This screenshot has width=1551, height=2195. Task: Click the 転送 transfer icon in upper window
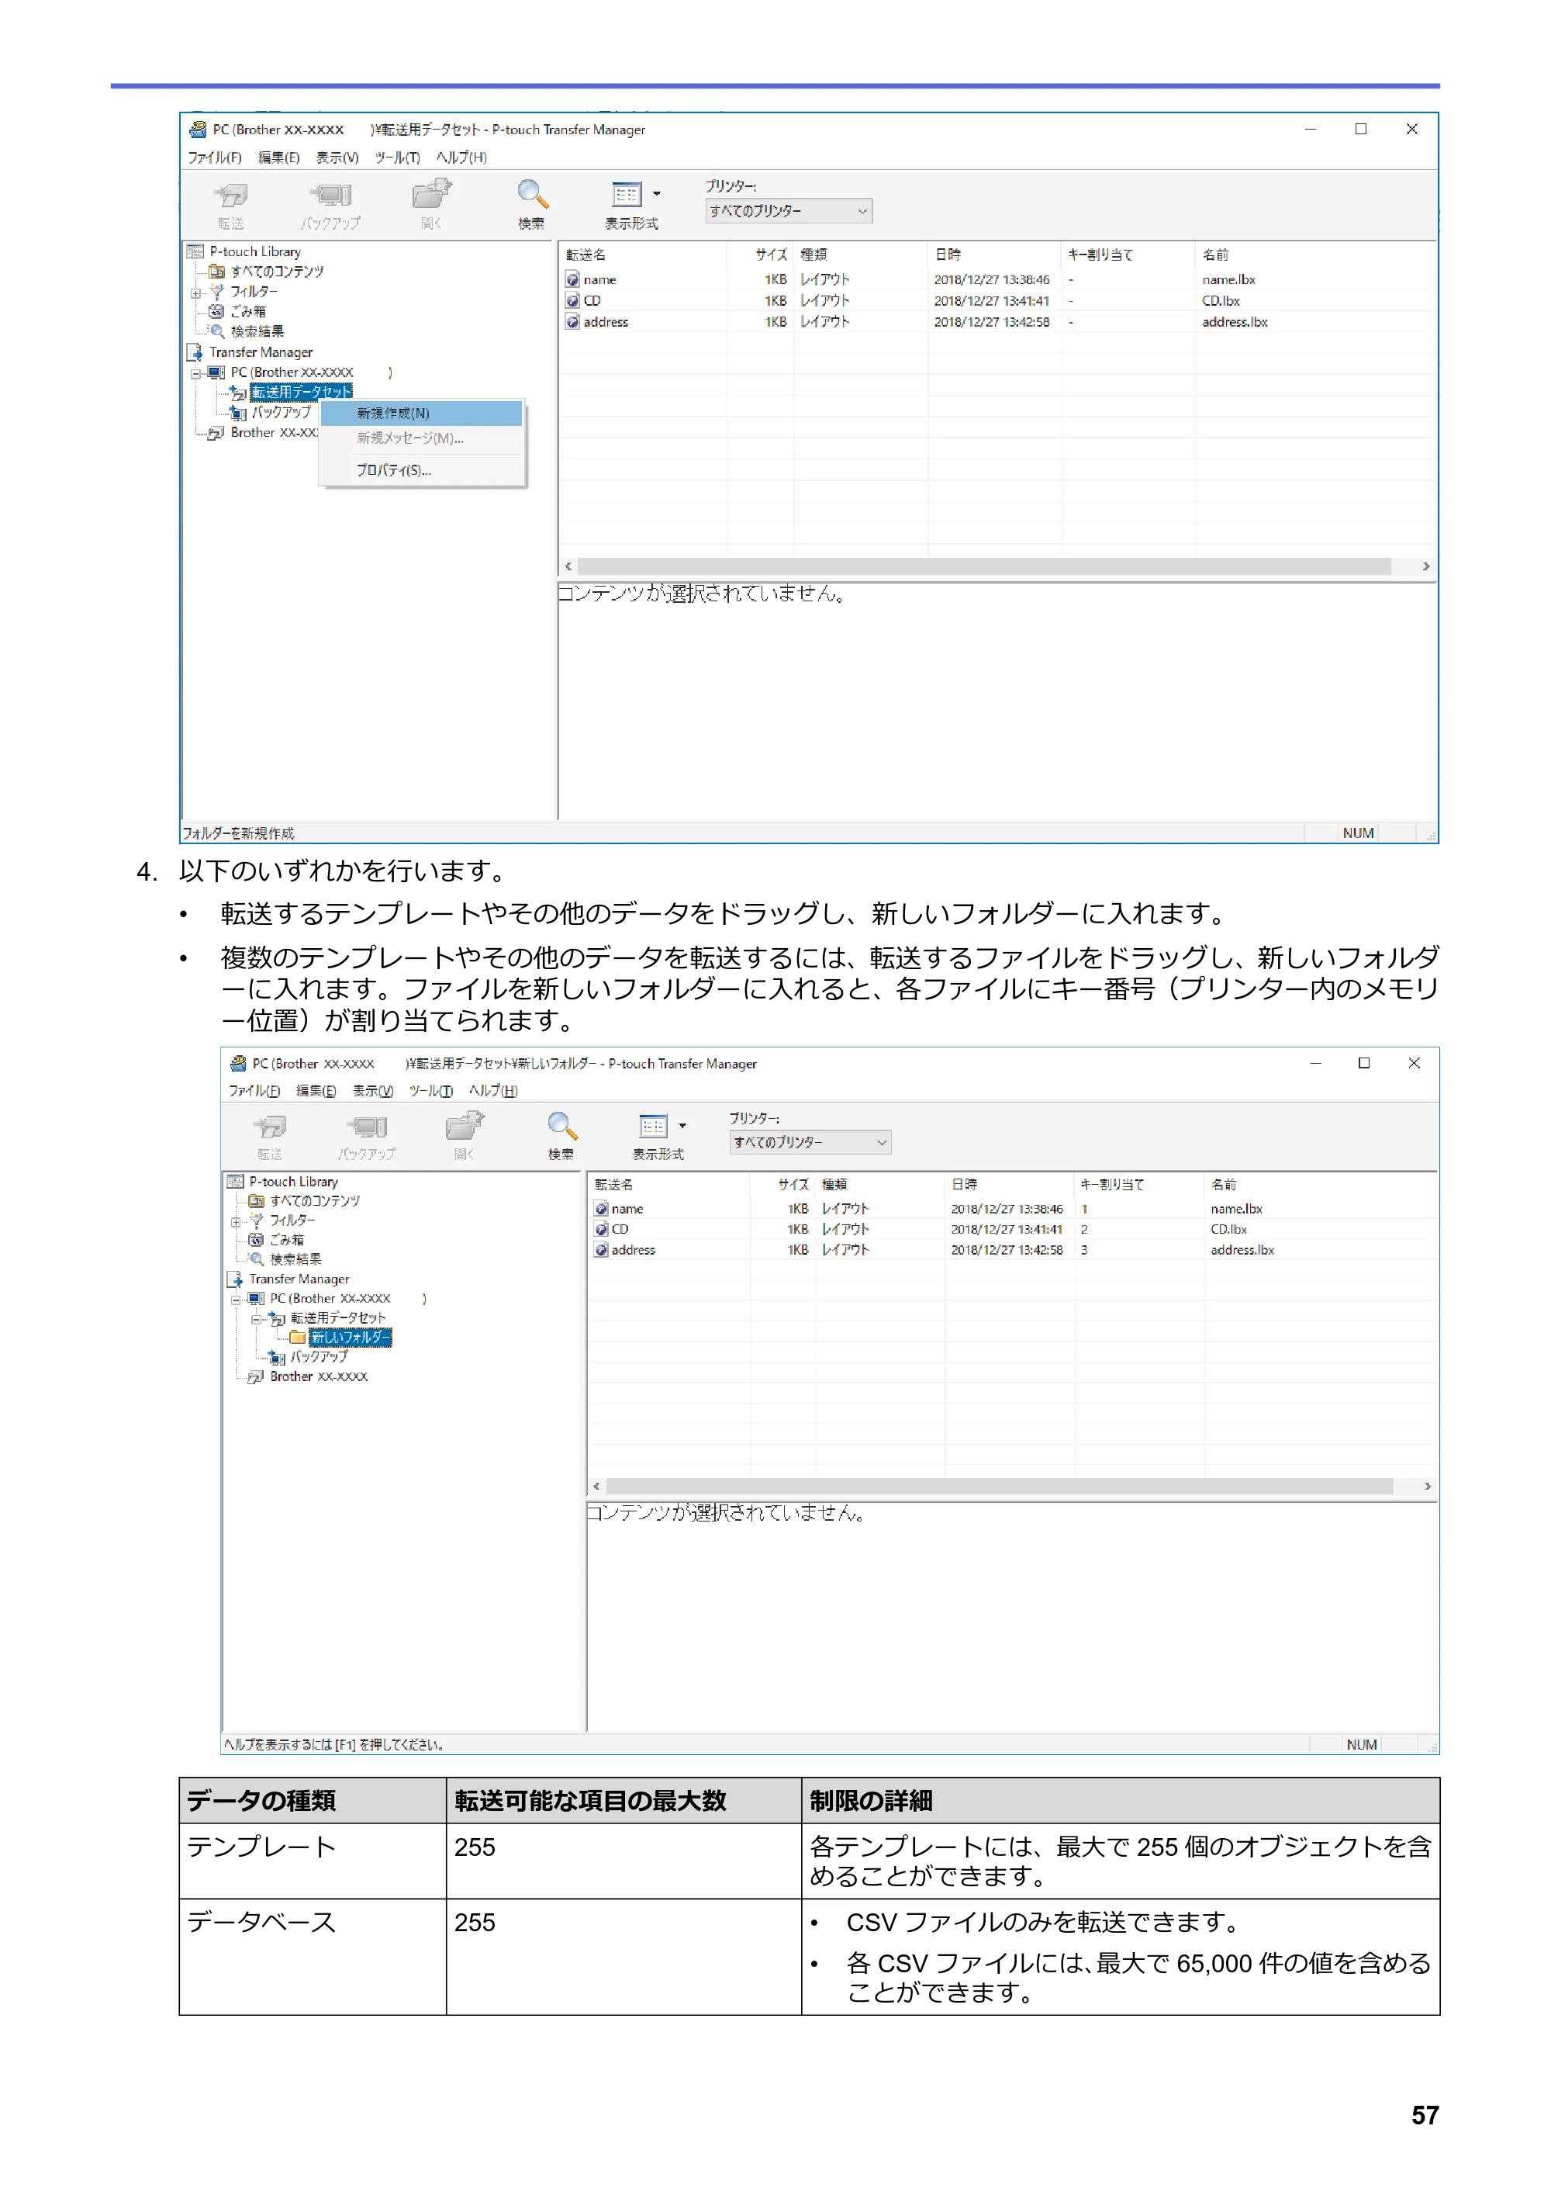tap(230, 196)
